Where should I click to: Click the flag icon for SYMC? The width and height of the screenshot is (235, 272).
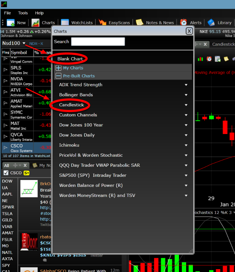5,114
